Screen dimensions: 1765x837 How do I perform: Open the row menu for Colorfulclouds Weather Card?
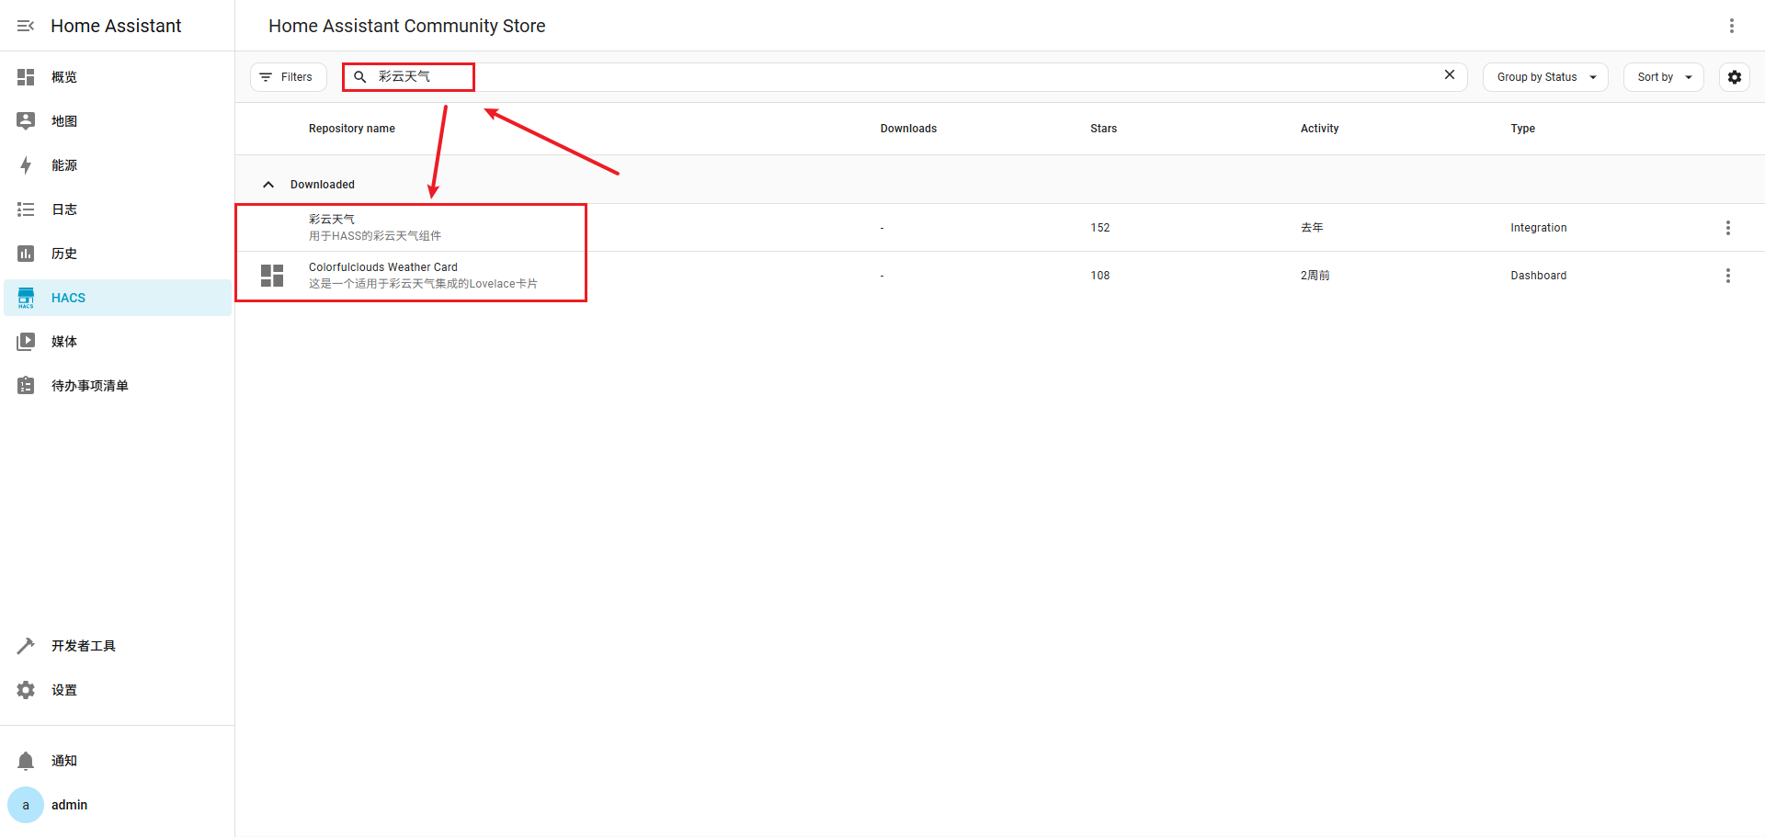pos(1727,276)
